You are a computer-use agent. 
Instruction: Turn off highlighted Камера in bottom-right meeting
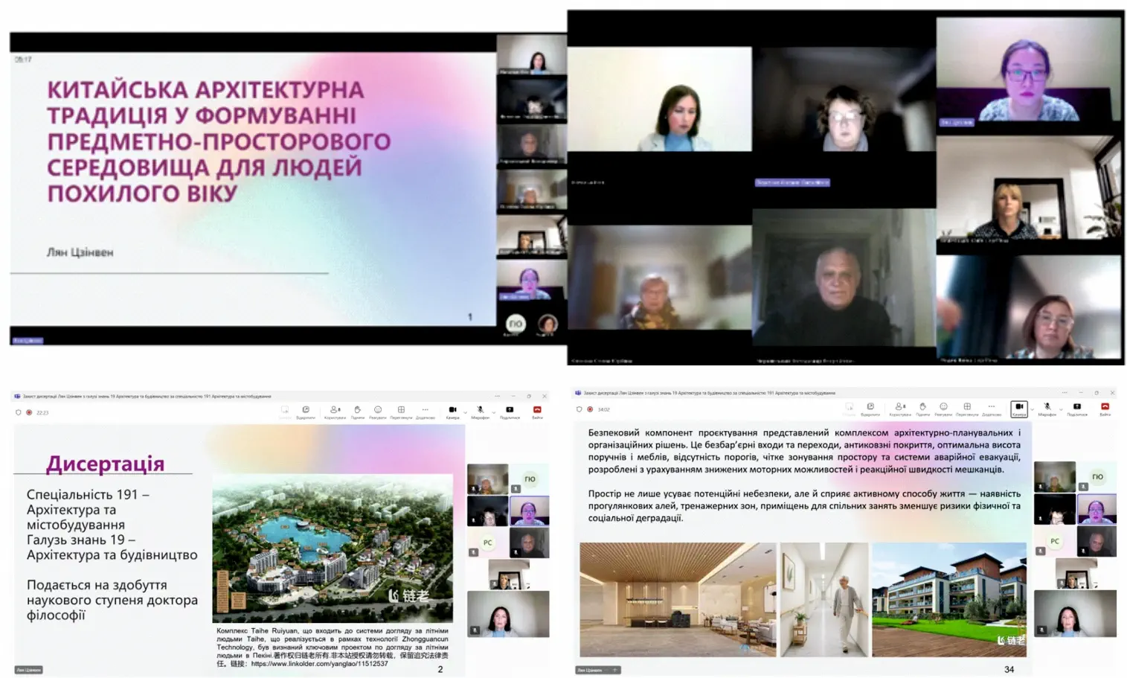(1019, 407)
